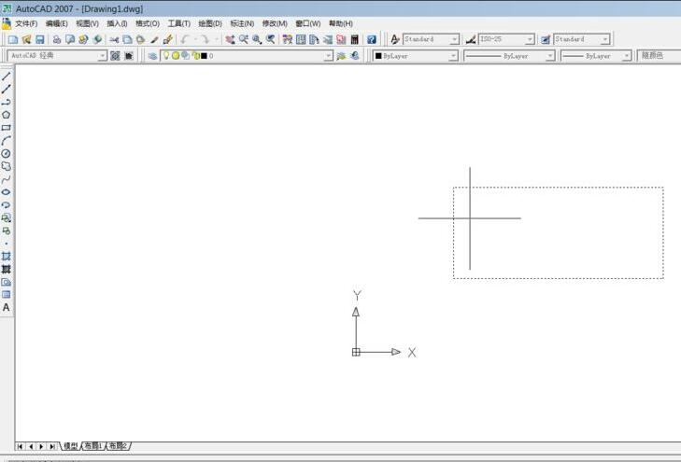Click the Workspace Settings button

pyautogui.click(x=115, y=56)
